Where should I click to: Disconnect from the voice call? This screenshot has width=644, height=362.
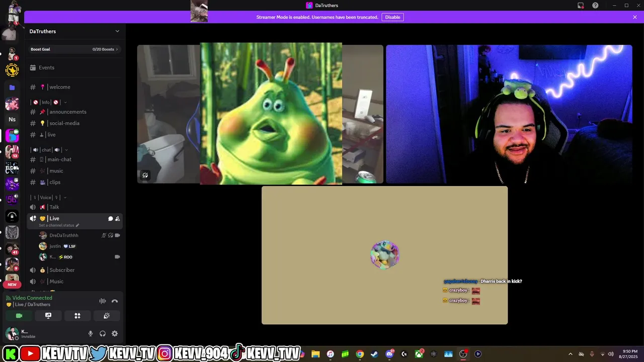point(115,301)
